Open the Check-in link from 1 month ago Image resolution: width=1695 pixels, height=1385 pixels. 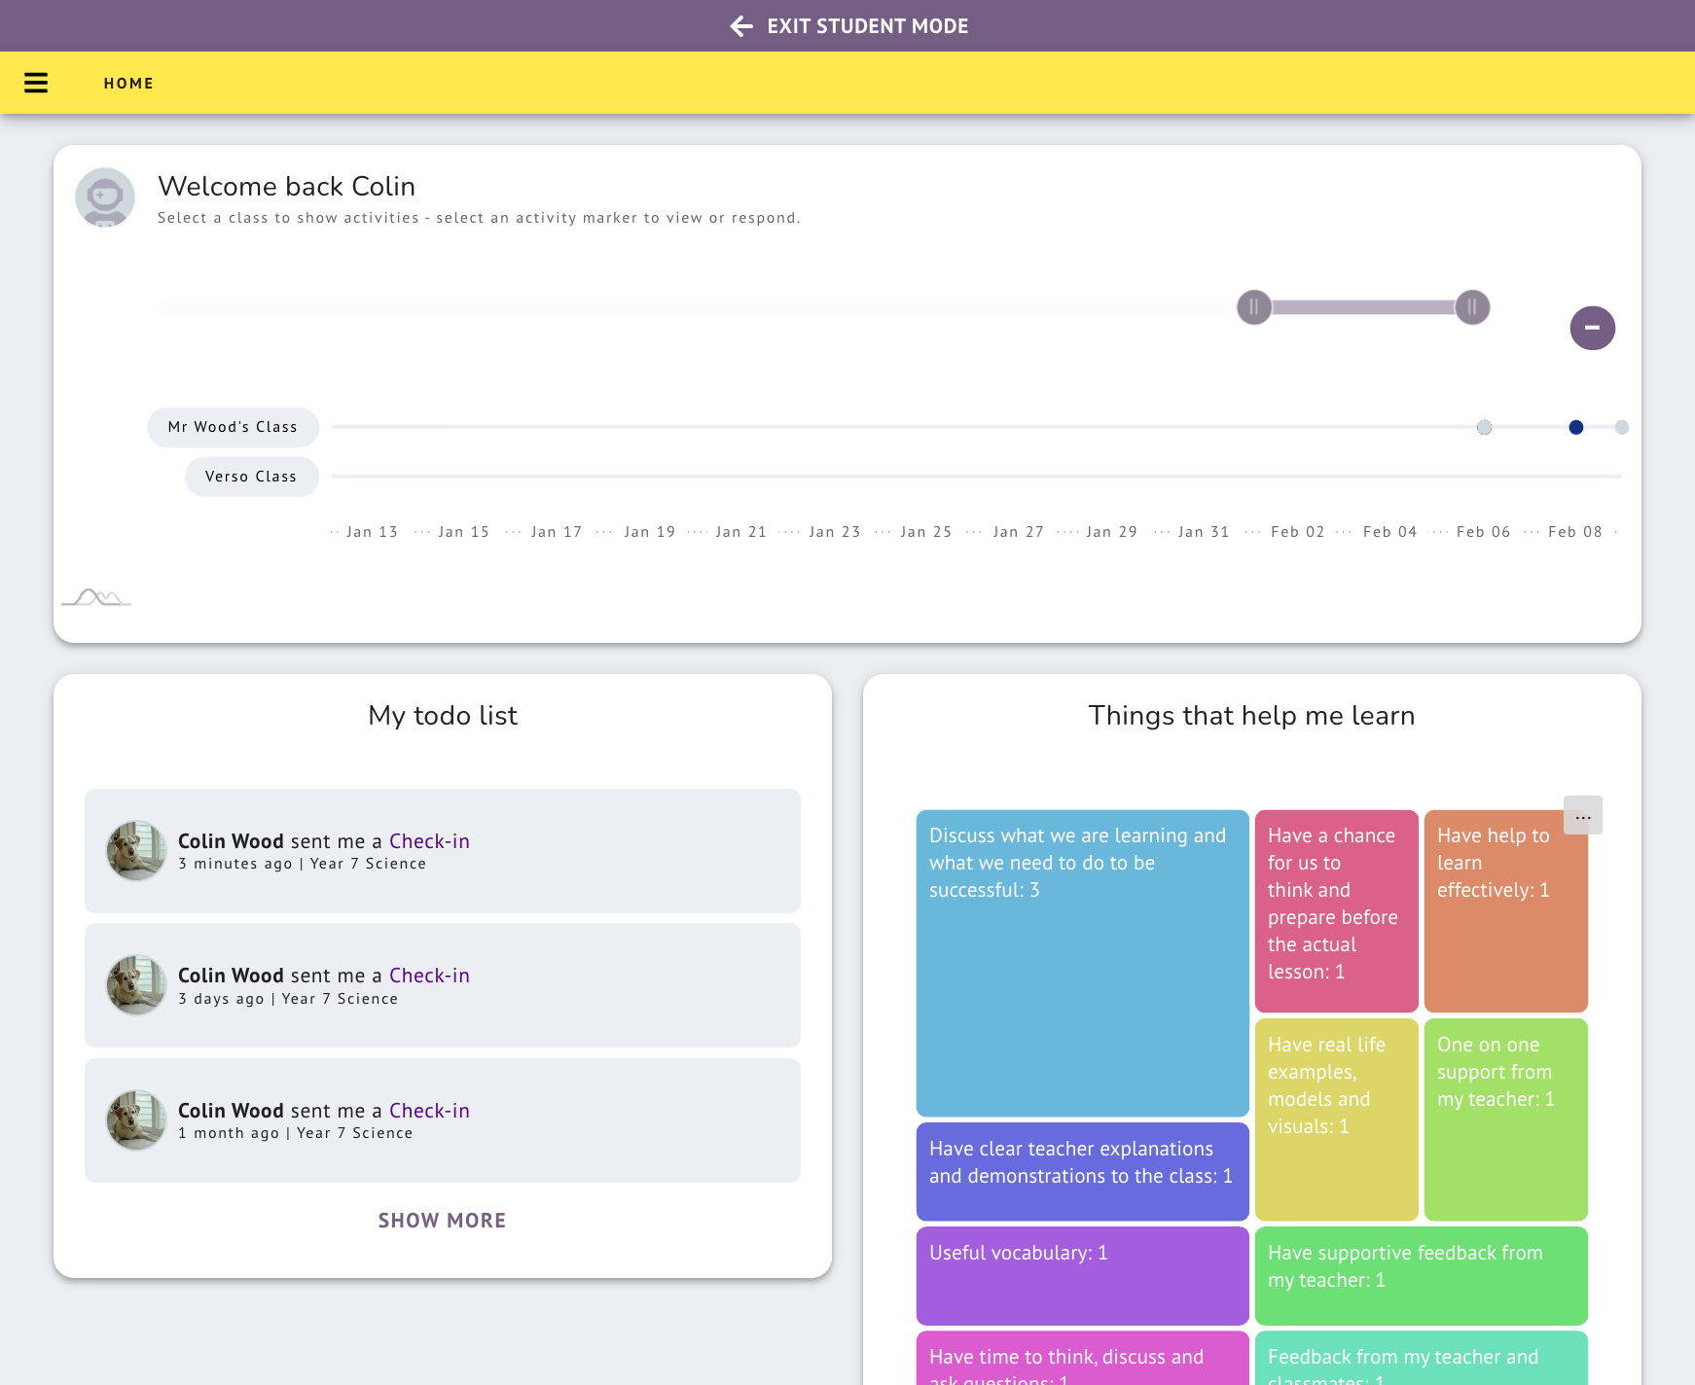(429, 1111)
